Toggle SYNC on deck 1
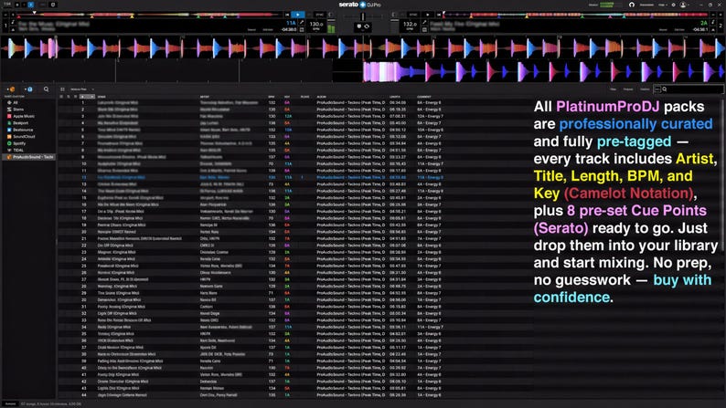The image size is (726, 408). 319,15
